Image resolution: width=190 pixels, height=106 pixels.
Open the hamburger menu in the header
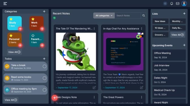(5, 4)
